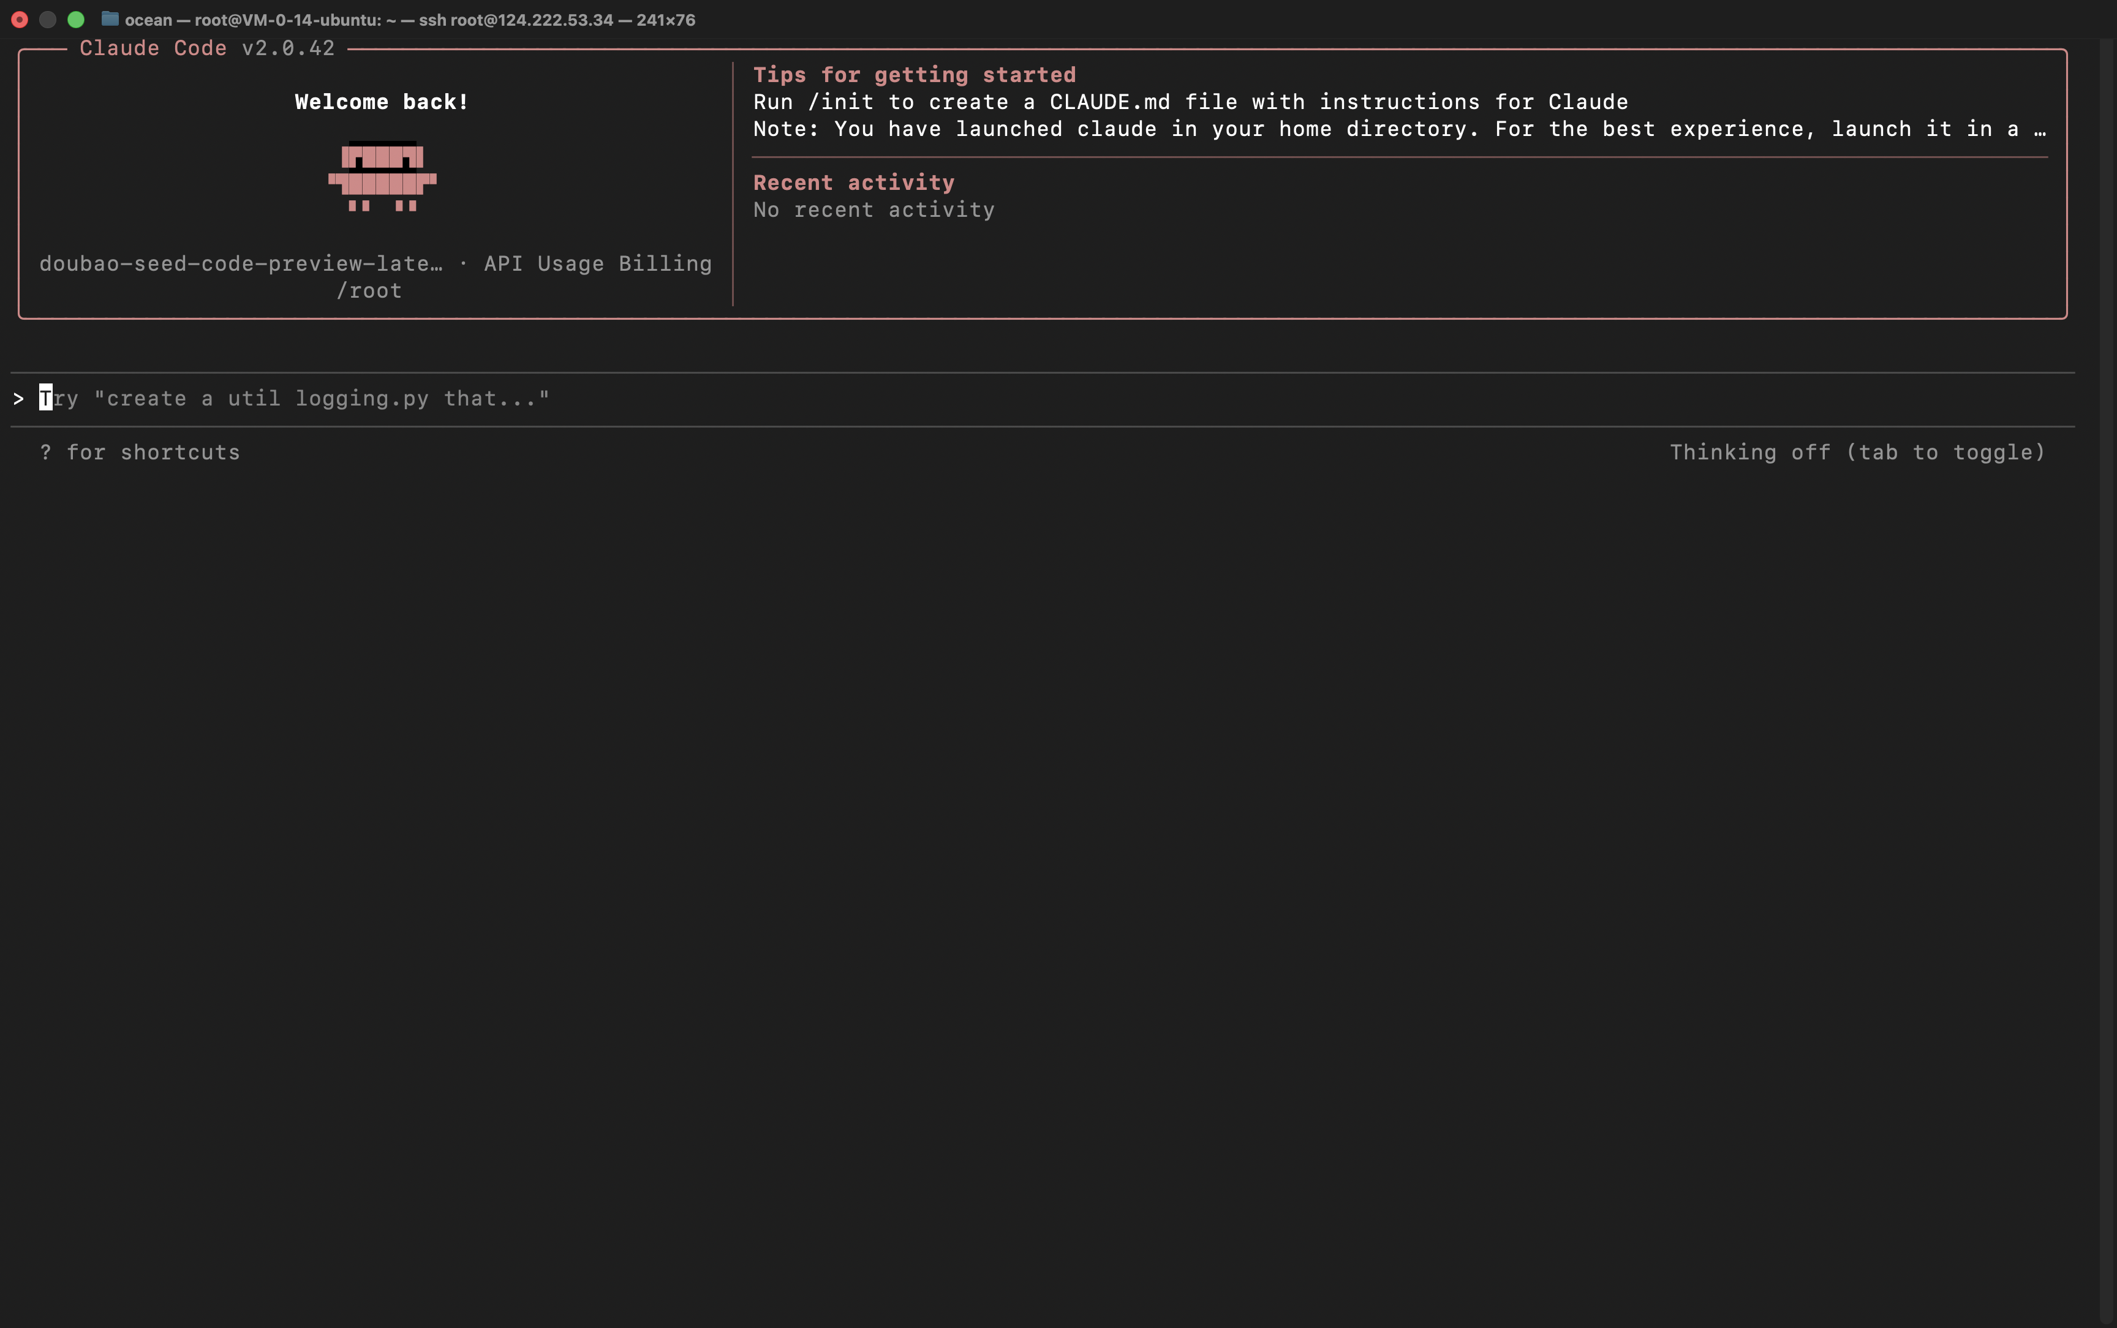Click the folder icon in the title bar
This screenshot has width=2117, height=1328.
pos(110,18)
